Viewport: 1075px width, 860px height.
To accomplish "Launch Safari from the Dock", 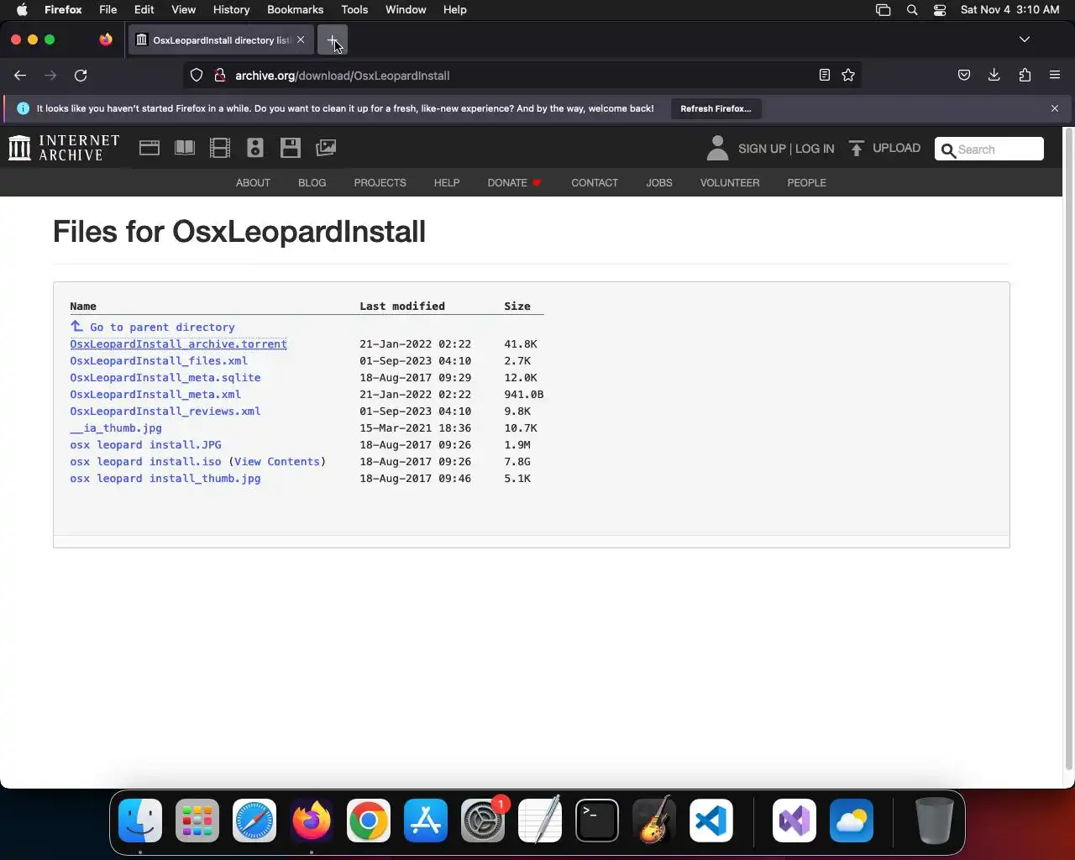I will click(x=254, y=821).
